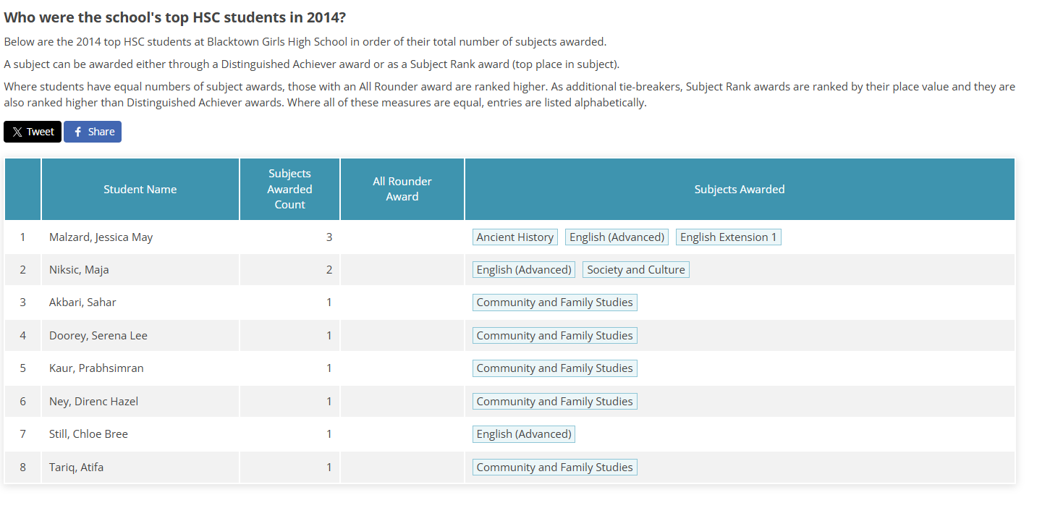Screen dimensions: 1050x516
Task: Select the name 'Ney, Direnc Hazel'
Action: pos(93,402)
